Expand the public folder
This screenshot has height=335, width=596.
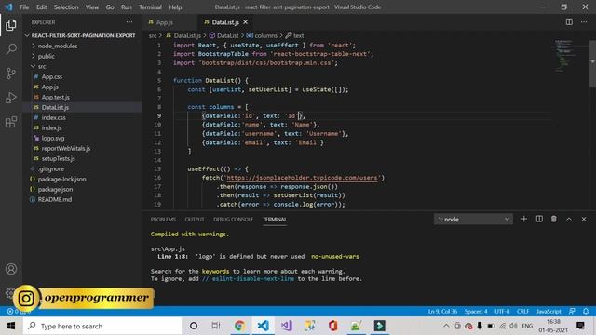pyautogui.click(x=46, y=56)
